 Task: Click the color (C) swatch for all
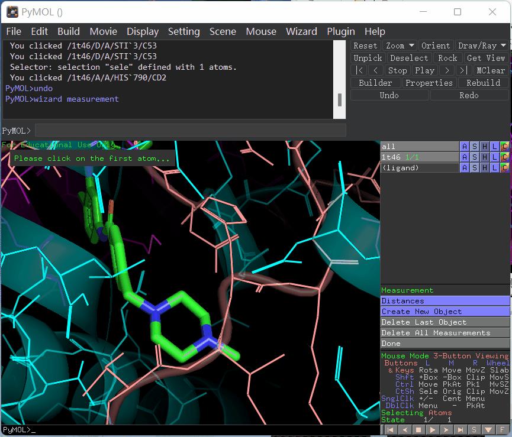pyautogui.click(x=504, y=147)
